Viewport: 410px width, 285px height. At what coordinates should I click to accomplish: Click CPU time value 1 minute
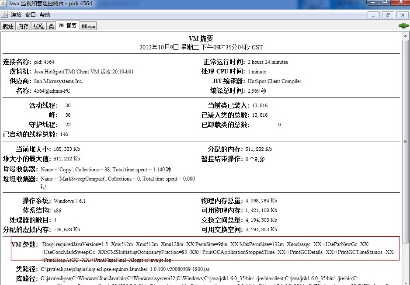tap(257, 72)
